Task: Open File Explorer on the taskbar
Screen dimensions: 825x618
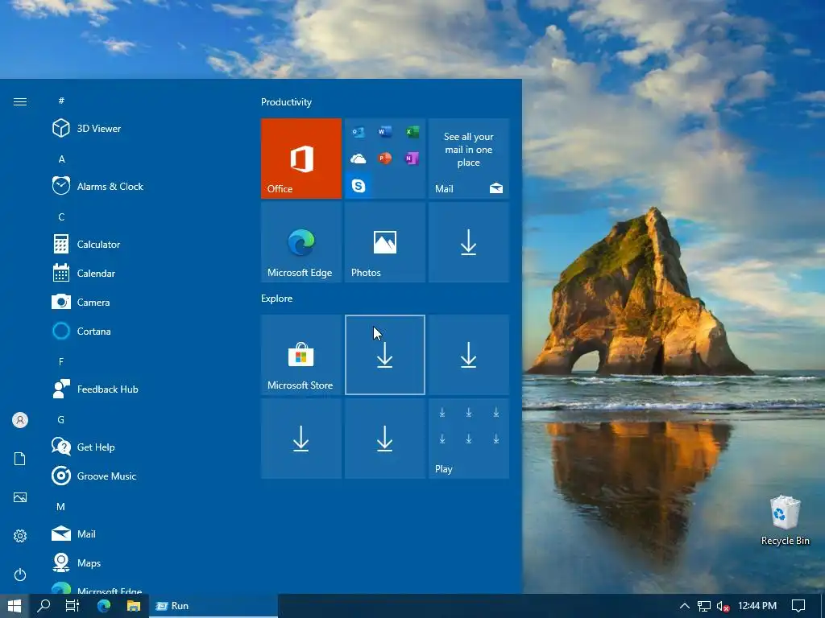Action: (134, 606)
